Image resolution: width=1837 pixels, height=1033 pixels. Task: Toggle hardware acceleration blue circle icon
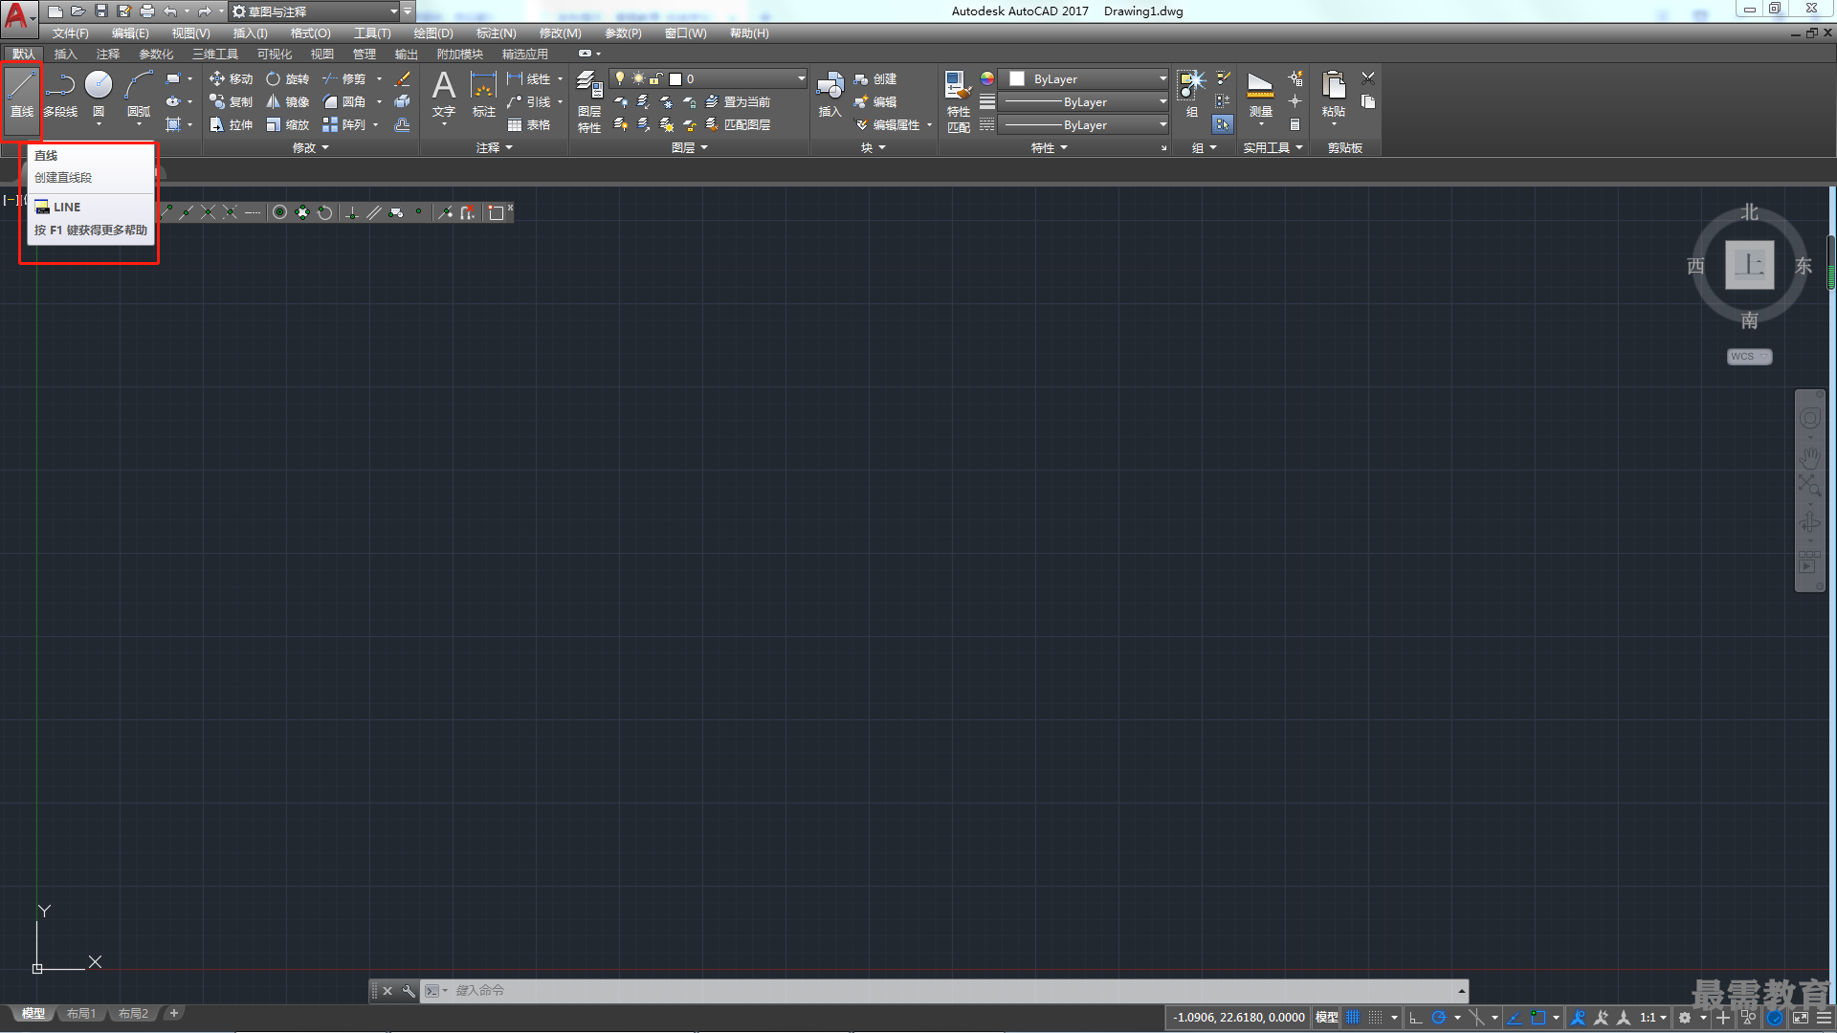click(1776, 1018)
